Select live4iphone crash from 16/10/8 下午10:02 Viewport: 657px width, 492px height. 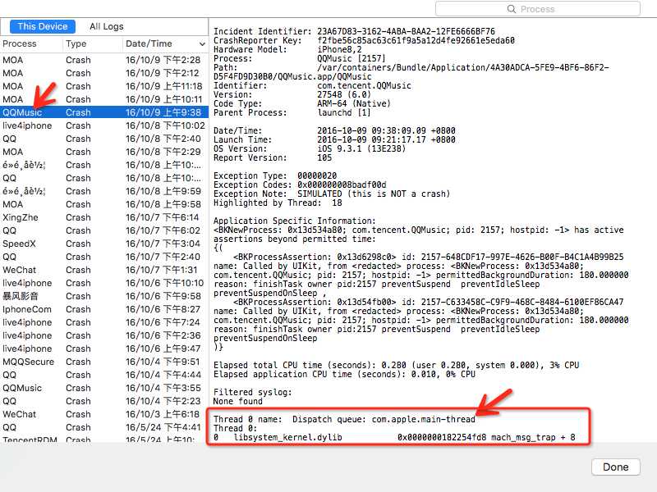pyautogui.click(x=104, y=125)
